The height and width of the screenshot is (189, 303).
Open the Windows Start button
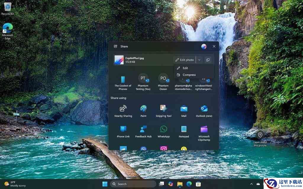pos(105,184)
